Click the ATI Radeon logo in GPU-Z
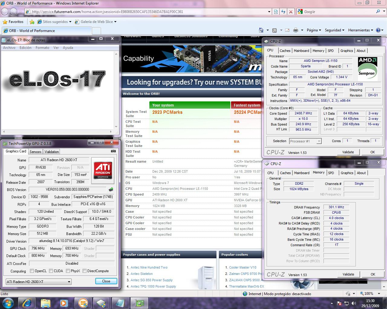387x309 pixels. (x=103, y=170)
